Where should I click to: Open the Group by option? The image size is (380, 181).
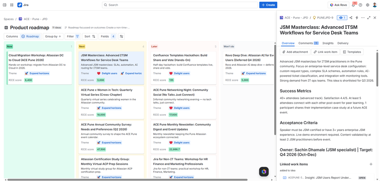click(x=53, y=36)
